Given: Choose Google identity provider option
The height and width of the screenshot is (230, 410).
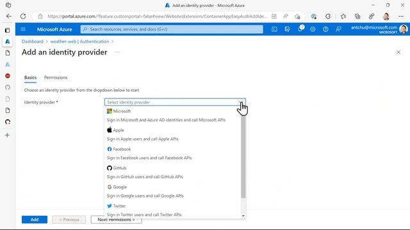Looking at the screenshot, I should [172, 192].
